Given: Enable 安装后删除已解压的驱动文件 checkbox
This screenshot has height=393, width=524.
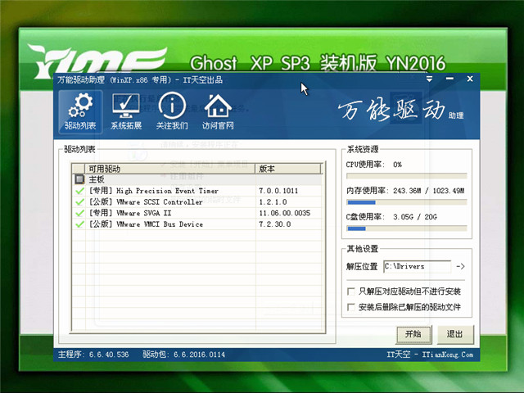Looking at the screenshot, I should coord(351,307).
